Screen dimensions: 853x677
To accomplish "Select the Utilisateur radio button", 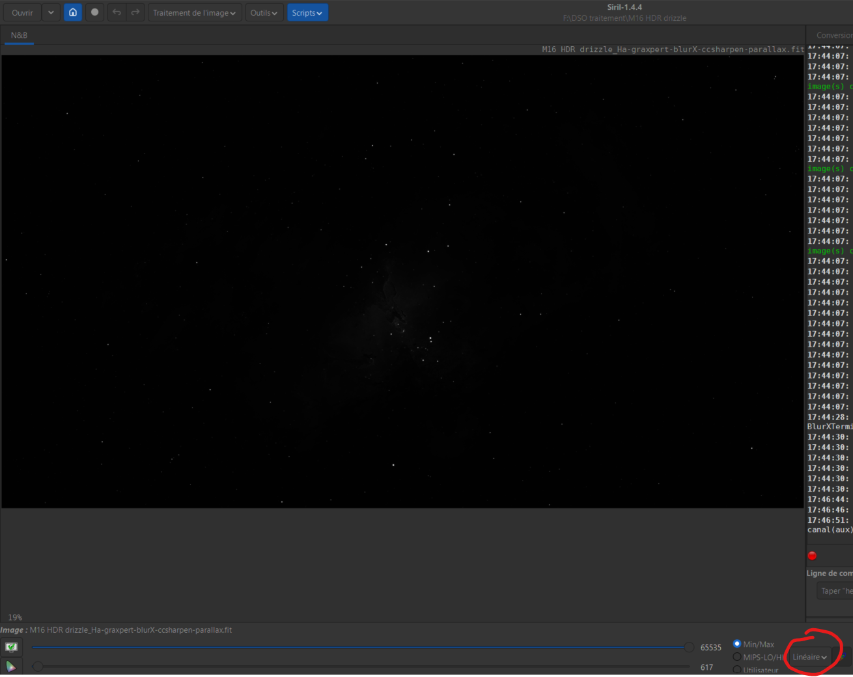I will pyautogui.click(x=737, y=670).
